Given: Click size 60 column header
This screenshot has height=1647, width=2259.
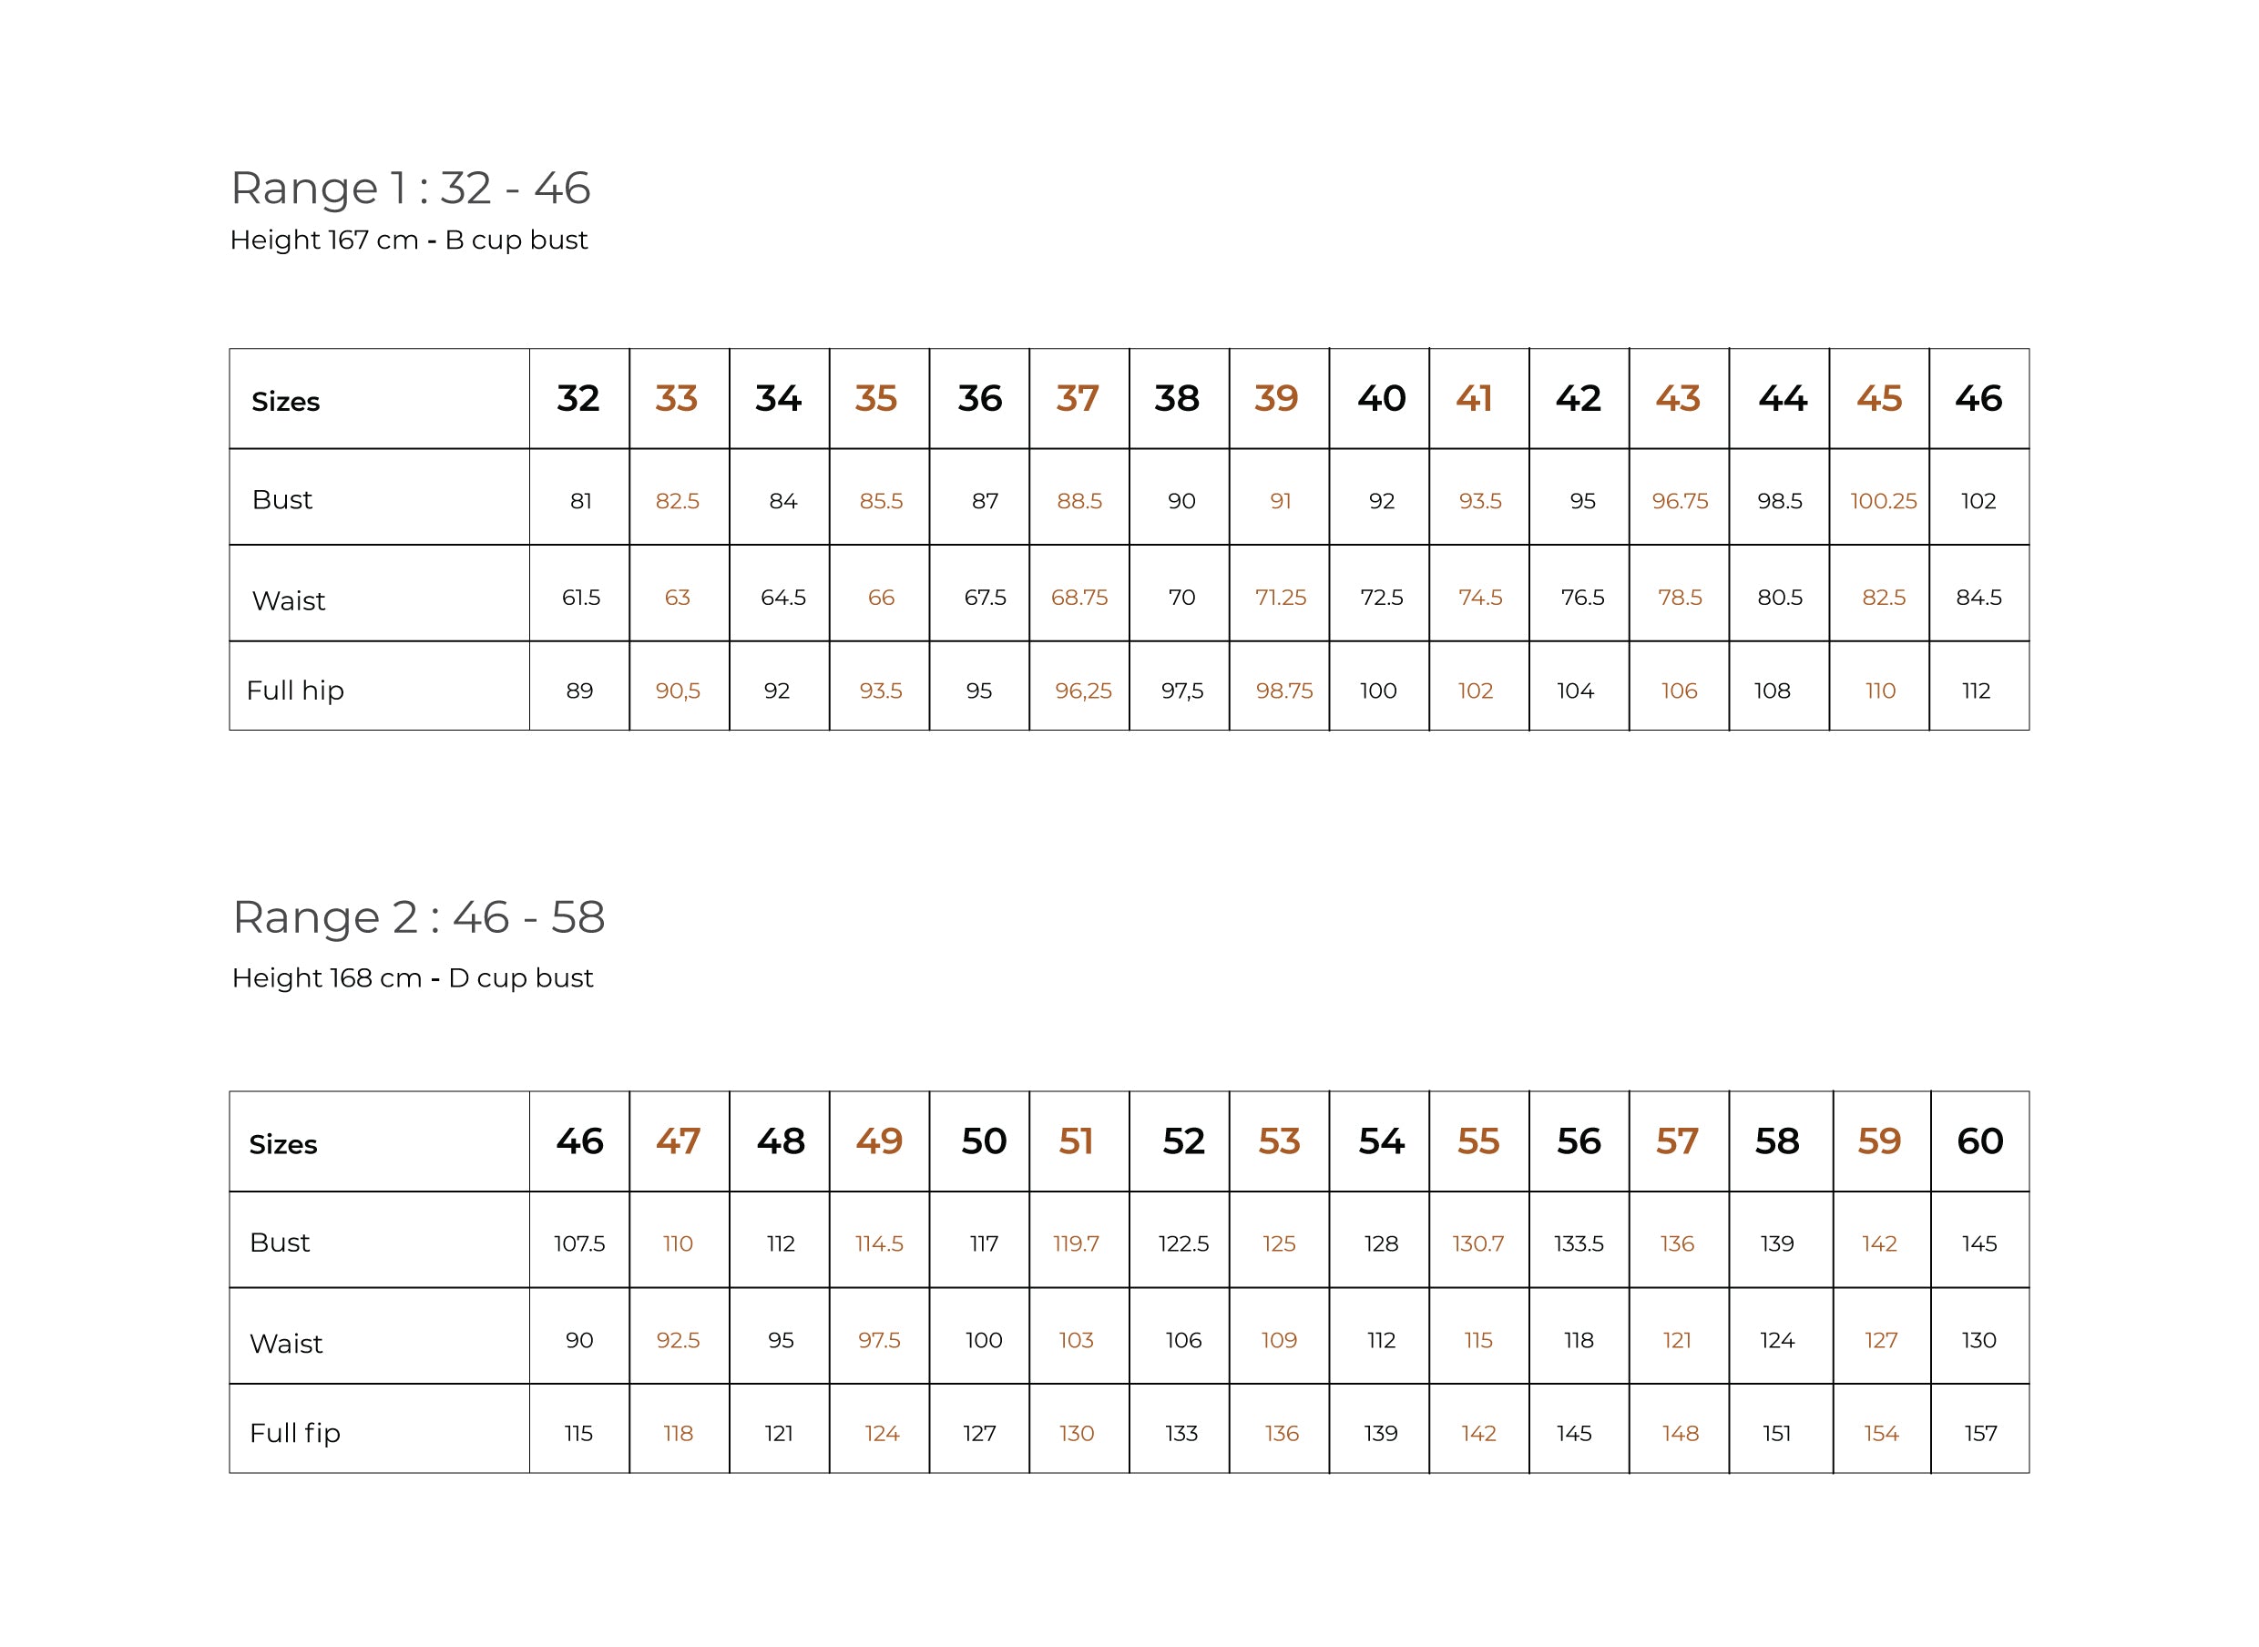Looking at the screenshot, I should (x=1978, y=1141).
